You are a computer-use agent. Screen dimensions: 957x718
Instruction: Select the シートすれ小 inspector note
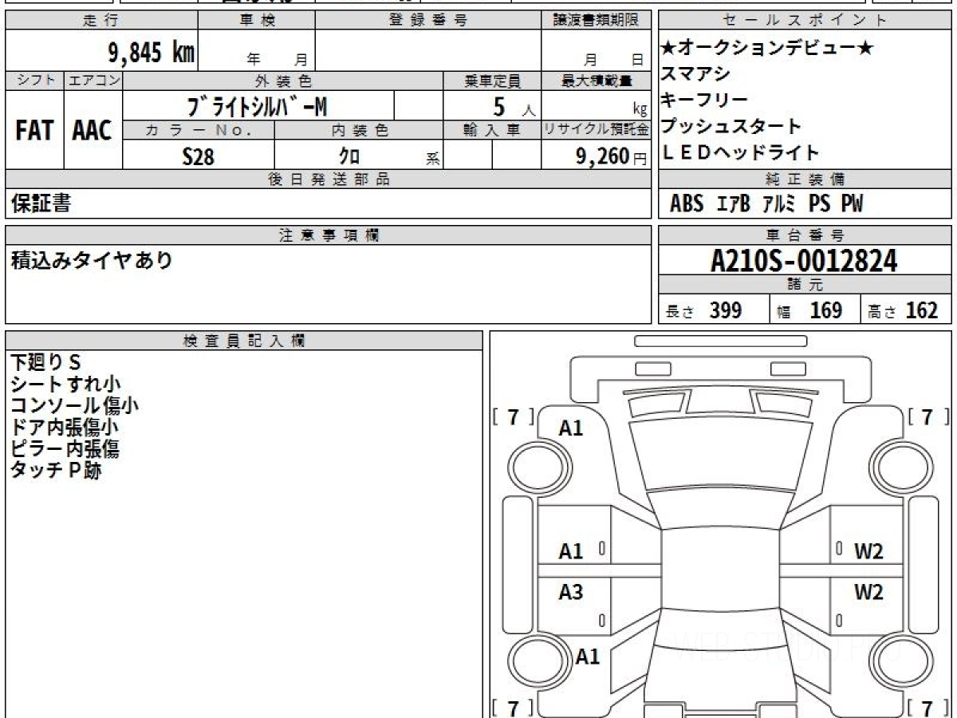[65, 385]
